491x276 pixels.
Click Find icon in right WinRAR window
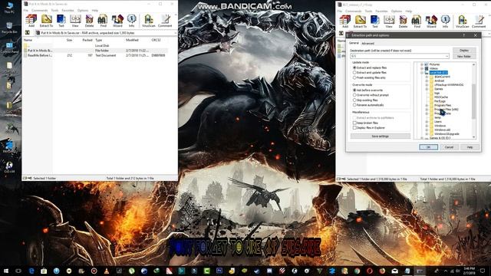417,21
